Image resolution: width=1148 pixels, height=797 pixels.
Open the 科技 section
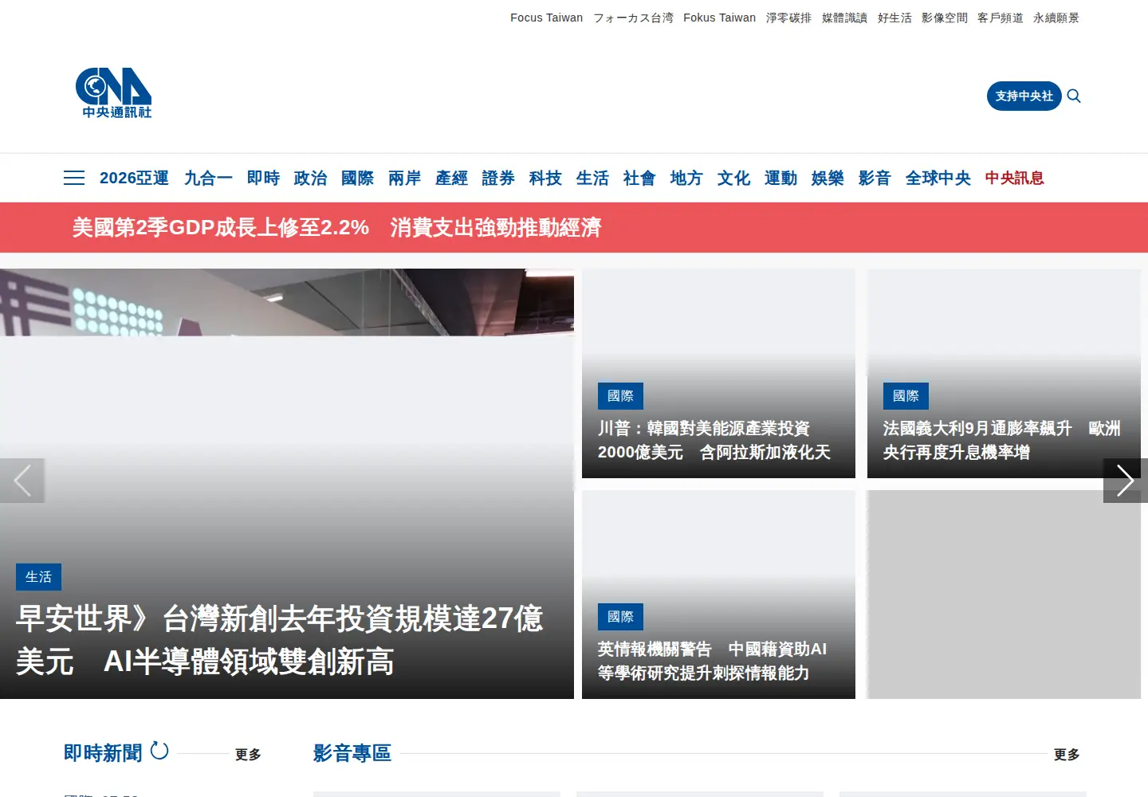[545, 178]
